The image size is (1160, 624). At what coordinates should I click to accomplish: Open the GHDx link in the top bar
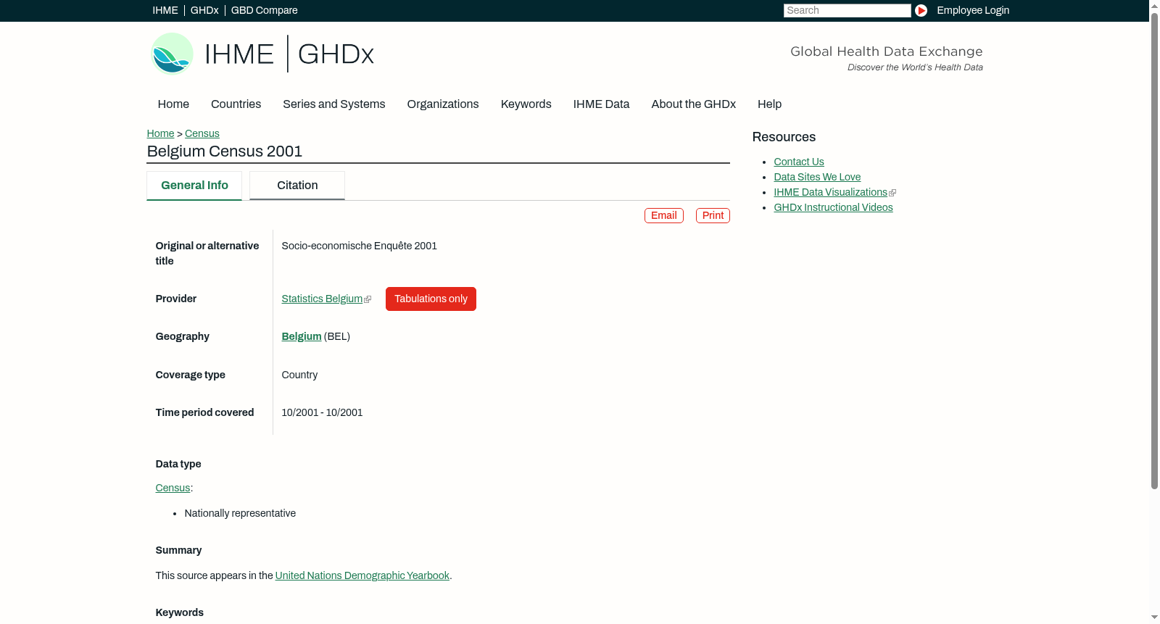[204, 10]
